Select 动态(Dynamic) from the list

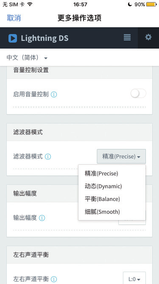(x=103, y=186)
